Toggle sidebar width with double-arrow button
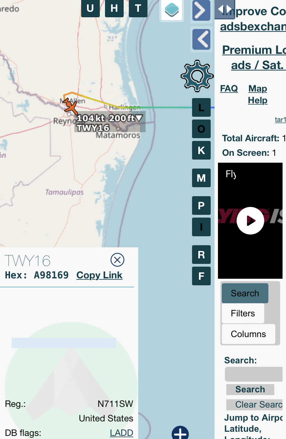Image resolution: width=286 pixels, height=439 pixels. (x=225, y=9)
